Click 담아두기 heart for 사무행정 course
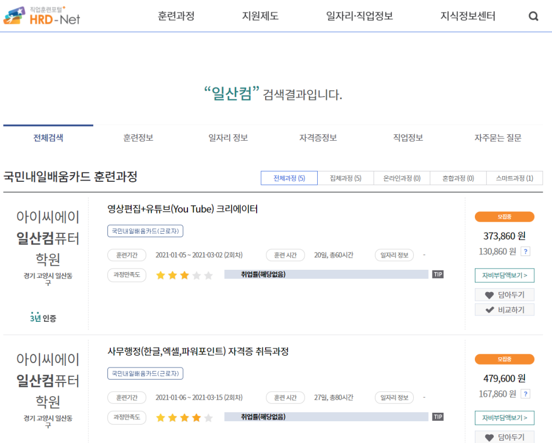Image resolution: width=552 pixels, height=443 pixels. (x=505, y=437)
